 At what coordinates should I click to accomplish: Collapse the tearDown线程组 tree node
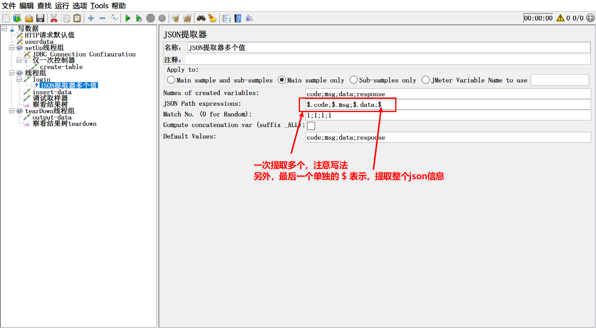coord(11,111)
